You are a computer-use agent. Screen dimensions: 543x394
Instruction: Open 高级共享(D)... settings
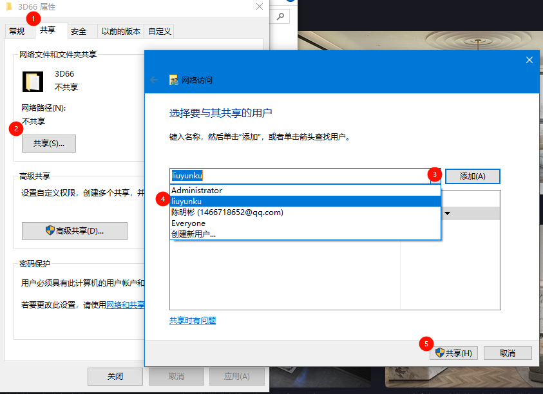point(75,231)
